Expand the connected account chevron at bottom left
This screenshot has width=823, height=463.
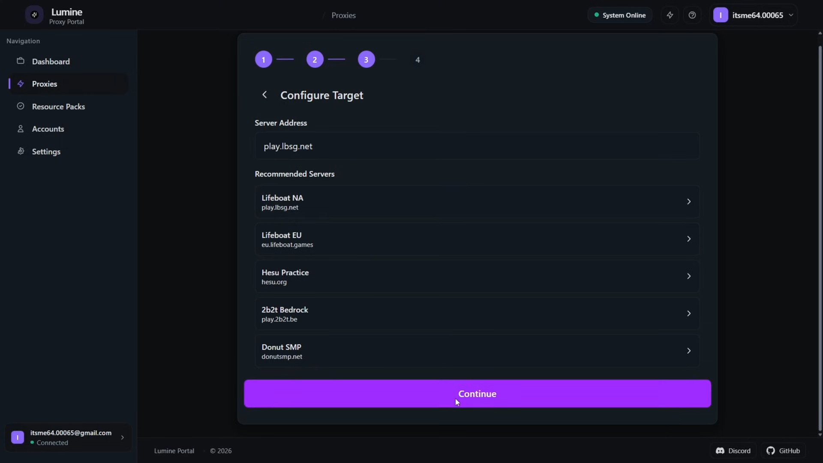(122, 437)
